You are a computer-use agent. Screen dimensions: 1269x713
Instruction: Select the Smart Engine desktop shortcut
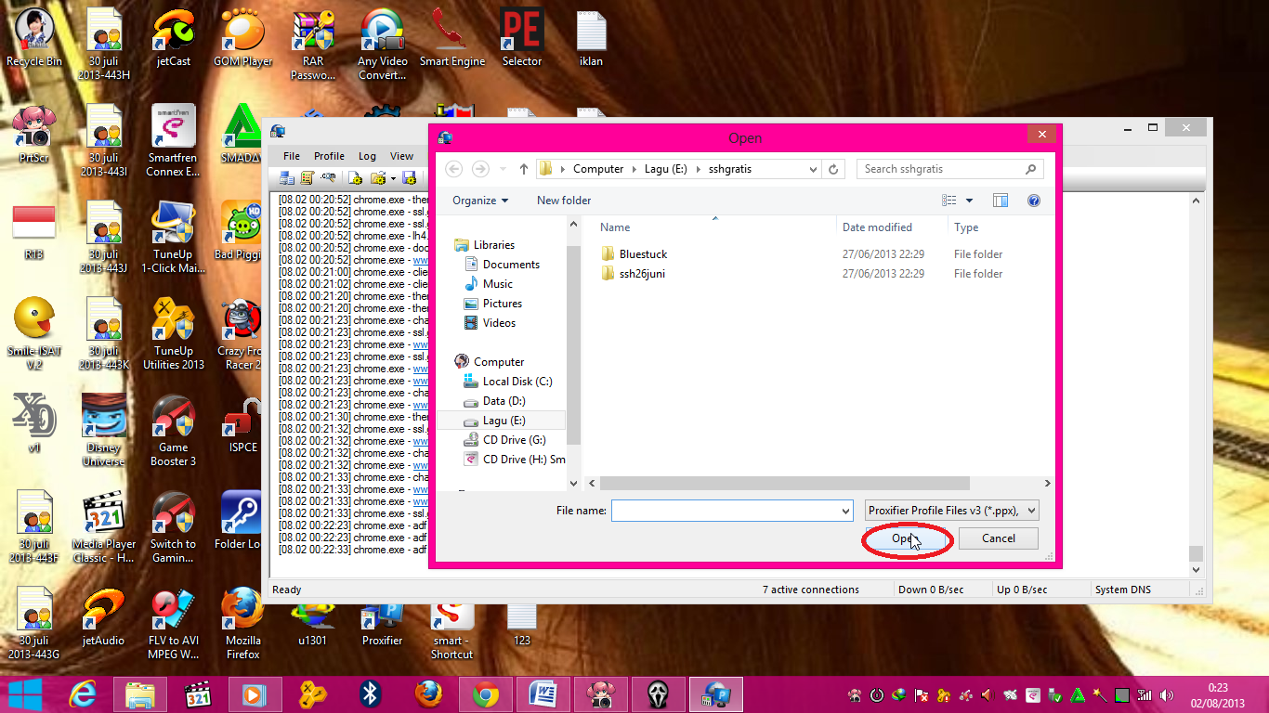click(x=452, y=37)
